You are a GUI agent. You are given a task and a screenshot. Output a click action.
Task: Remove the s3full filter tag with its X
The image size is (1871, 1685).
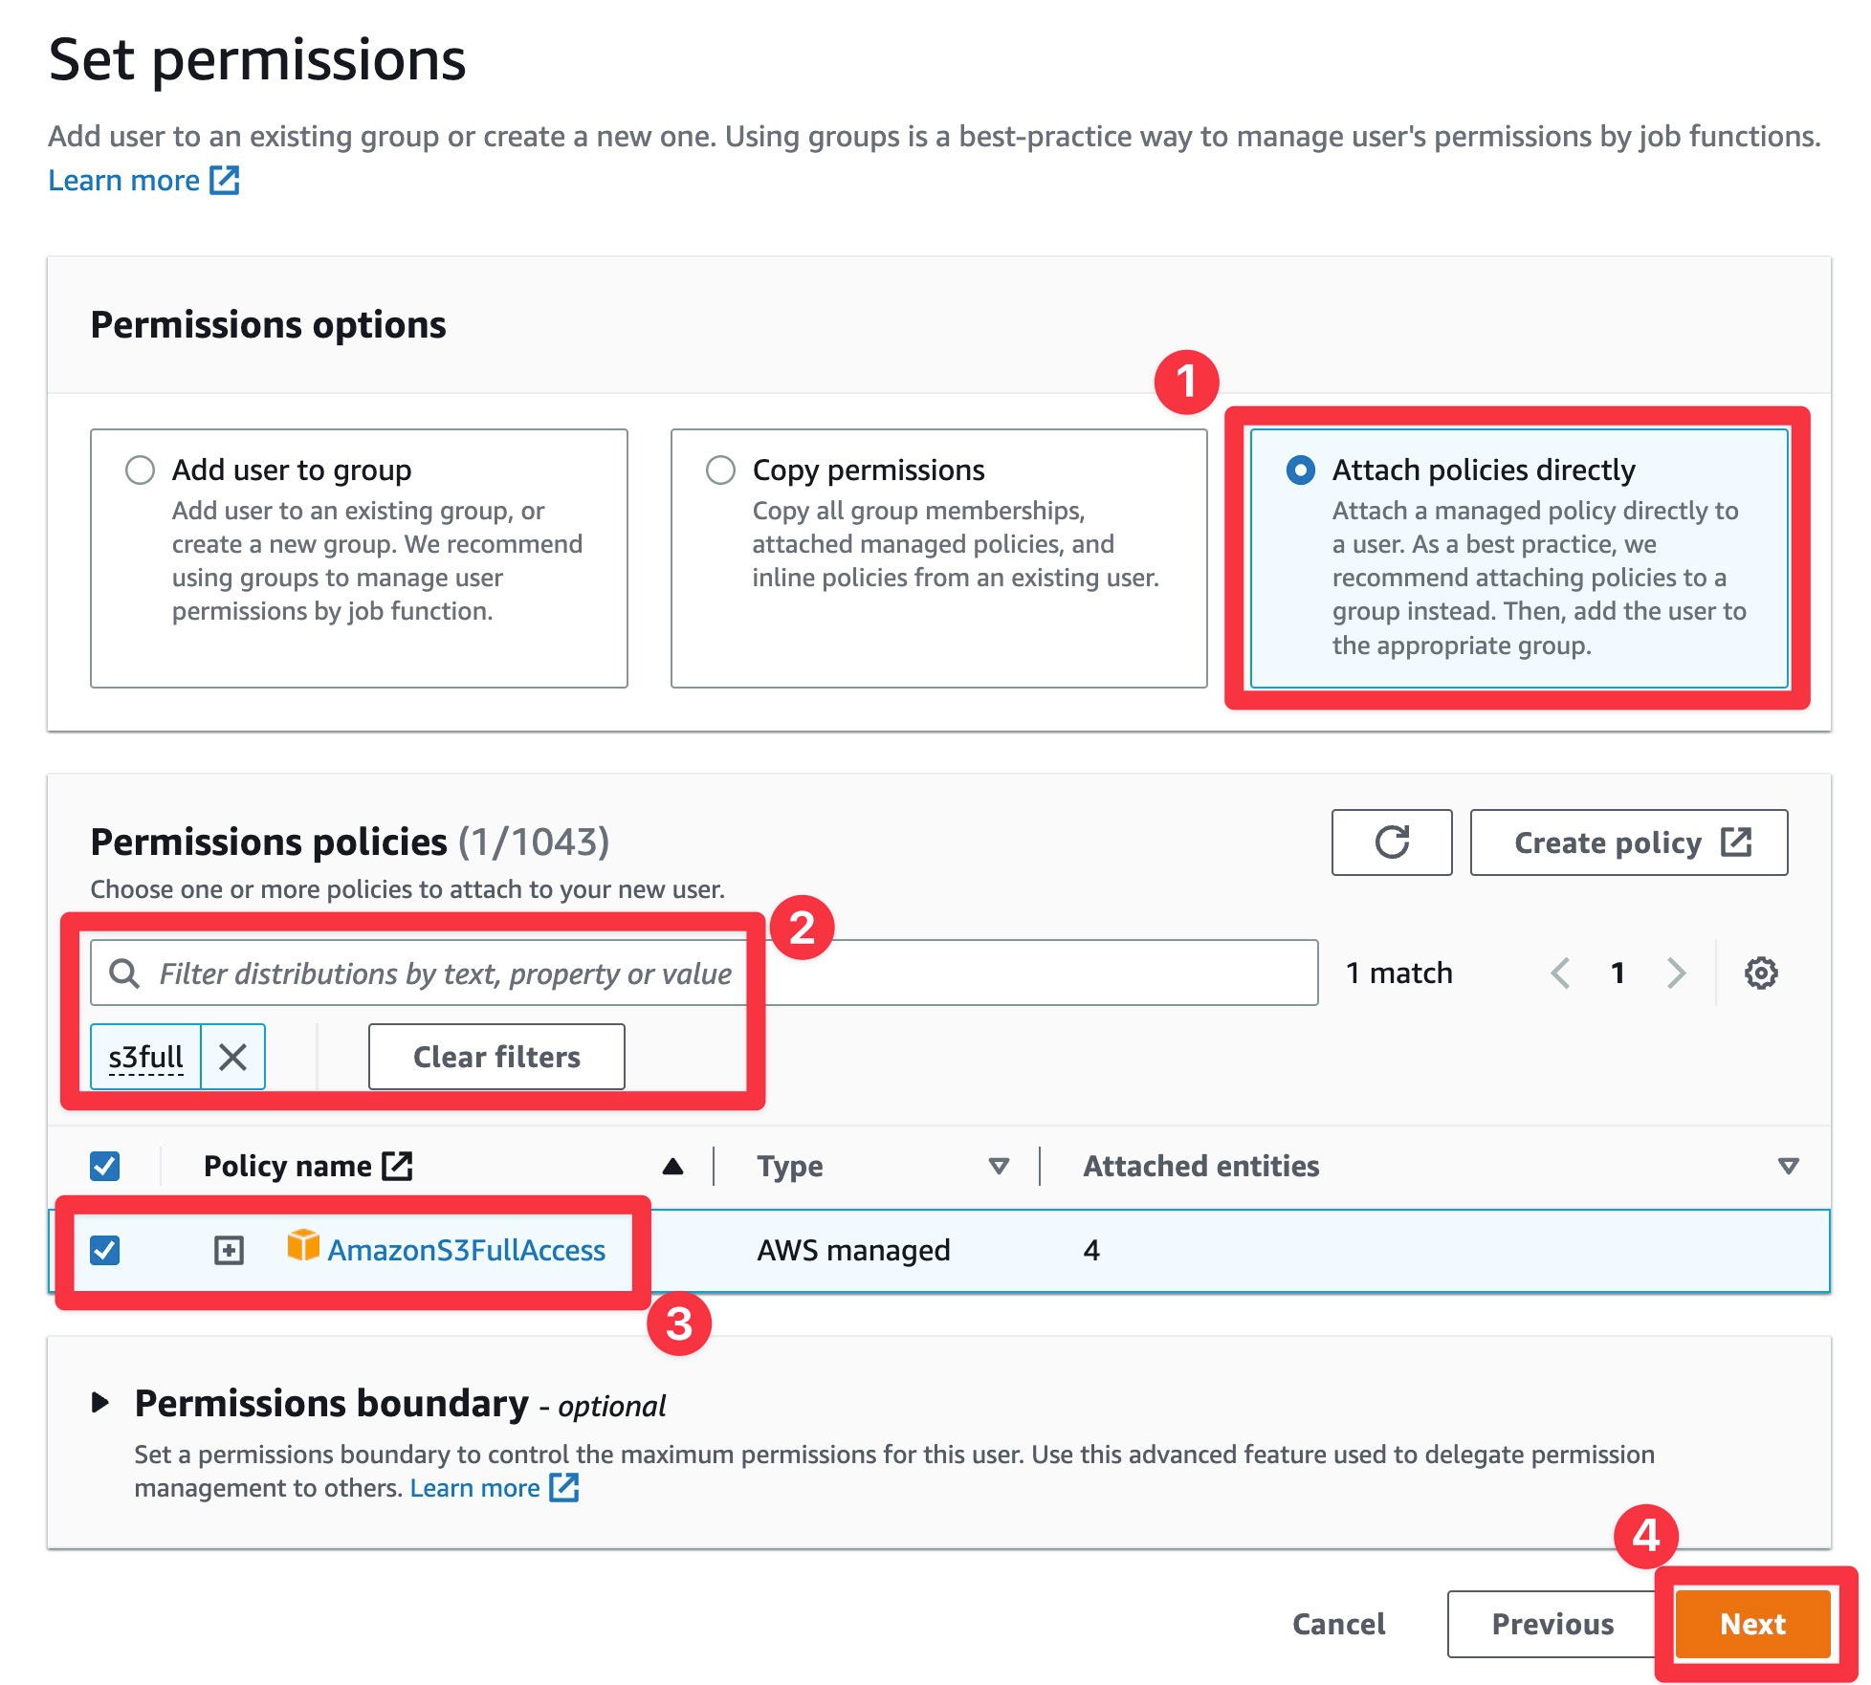coord(232,1057)
